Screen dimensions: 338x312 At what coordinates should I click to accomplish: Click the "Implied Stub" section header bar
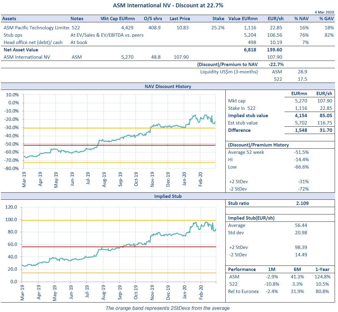[x=168, y=196]
